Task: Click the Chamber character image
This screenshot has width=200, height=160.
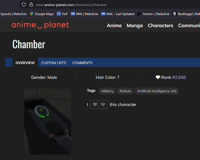Action: [47, 122]
